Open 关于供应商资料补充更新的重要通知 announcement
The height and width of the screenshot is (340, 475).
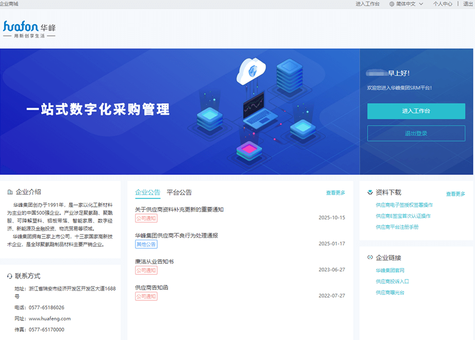pos(179,209)
